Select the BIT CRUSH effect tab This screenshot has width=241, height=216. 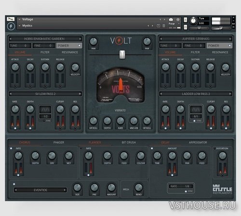pos(129,142)
